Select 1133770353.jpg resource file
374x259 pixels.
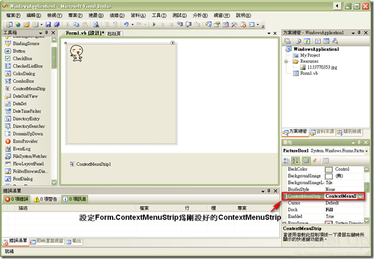pos(322,67)
